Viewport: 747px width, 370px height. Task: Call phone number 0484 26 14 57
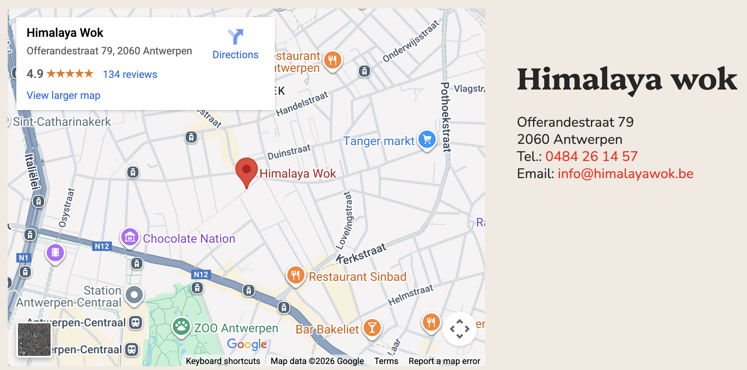(x=591, y=156)
